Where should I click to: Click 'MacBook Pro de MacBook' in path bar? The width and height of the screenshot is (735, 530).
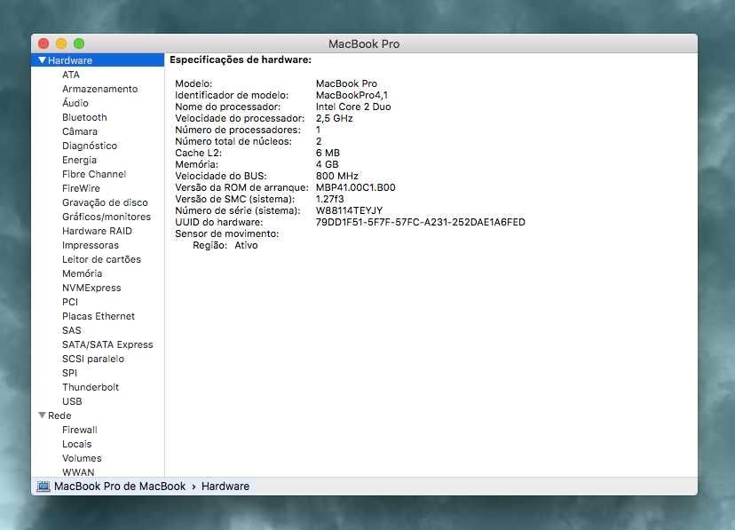pyautogui.click(x=120, y=486)
